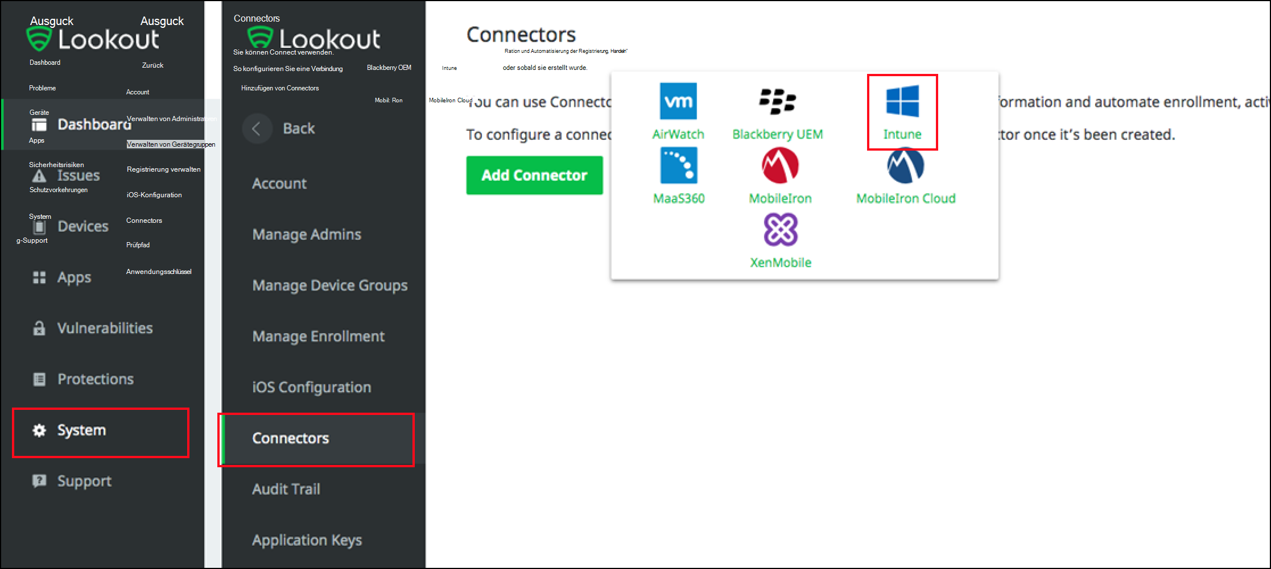Image resolution: width=1271 pixels, height=569 pixels.
Task: Open the Vulnerabilities section
Action: (105, 328)
